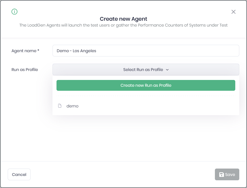Click the Select Run as Profile text
This screenshot has height=188, width=247.
click(x=143, y=69)
